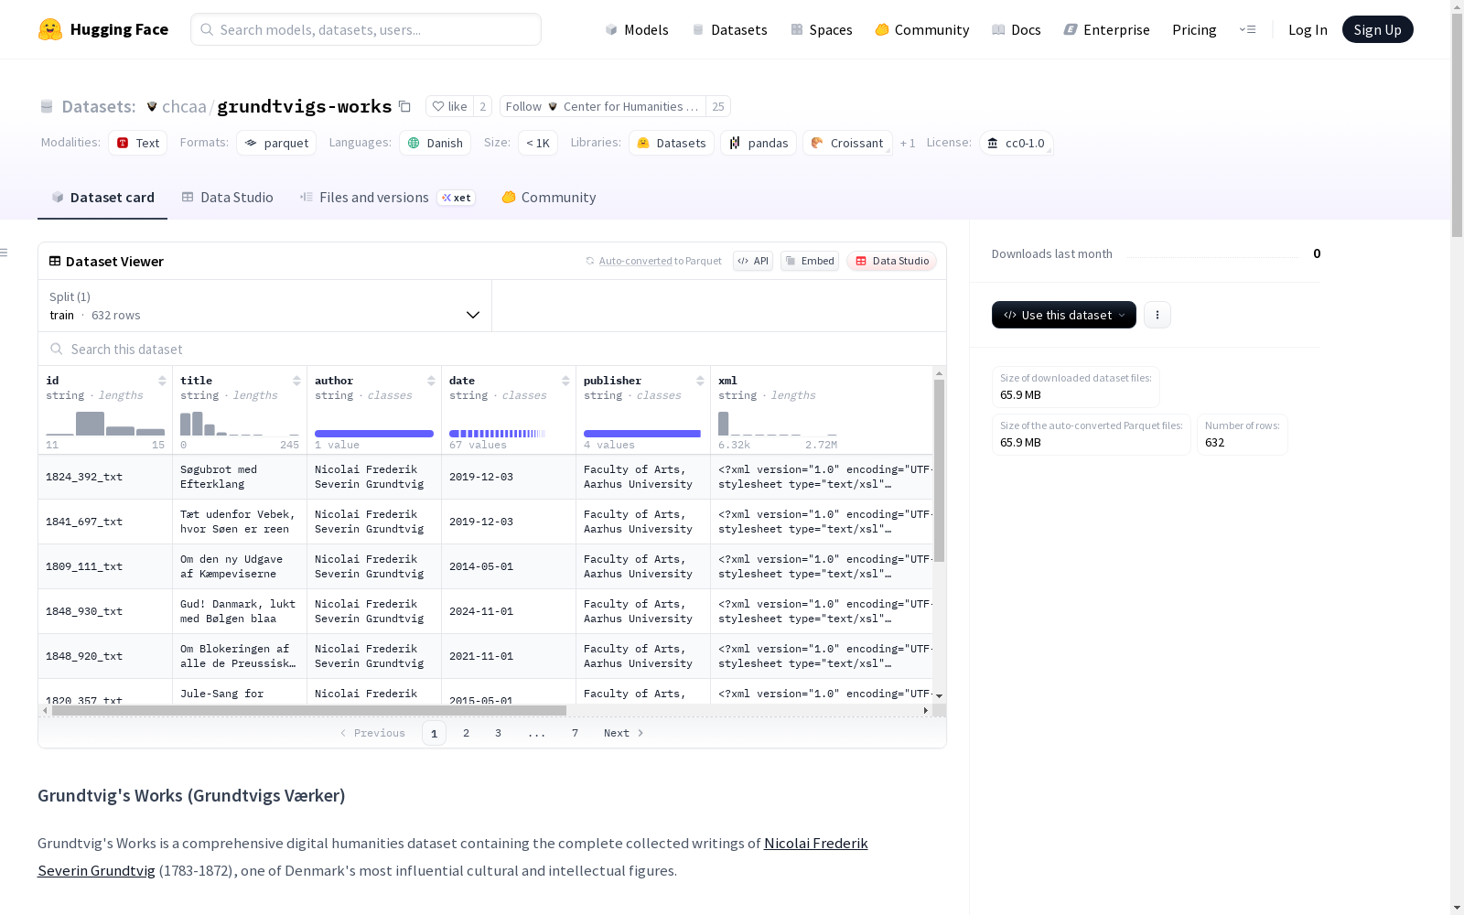Click the Next page button
This screenshot has width=1464, height=915.
(624, 733)
